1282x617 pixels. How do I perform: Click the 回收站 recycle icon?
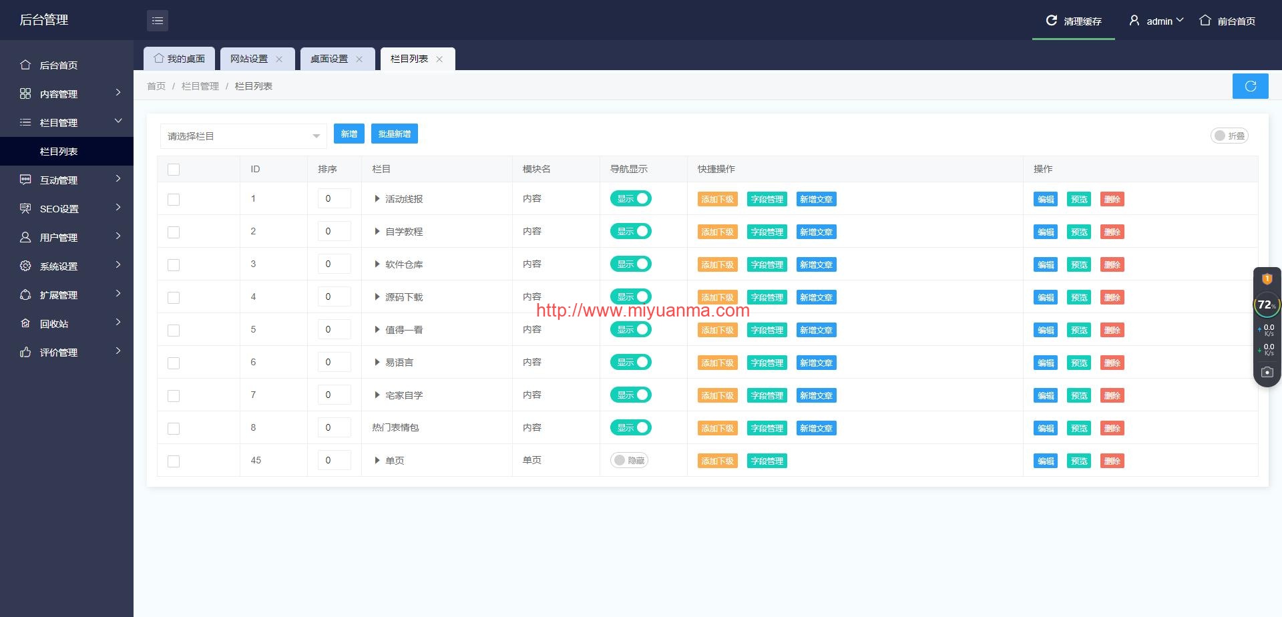(x=25, y=323)
